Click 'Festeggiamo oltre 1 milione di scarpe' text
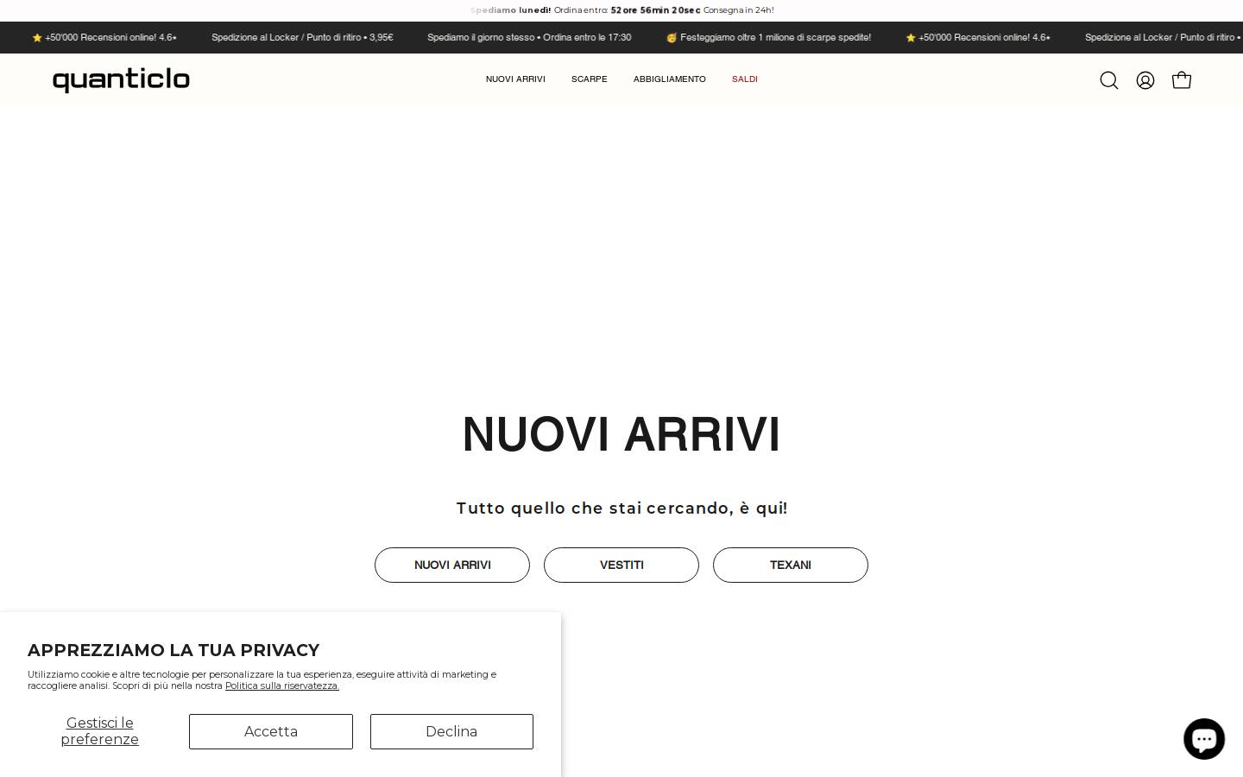Screen dimensions: 1243x777 point(768,37)
